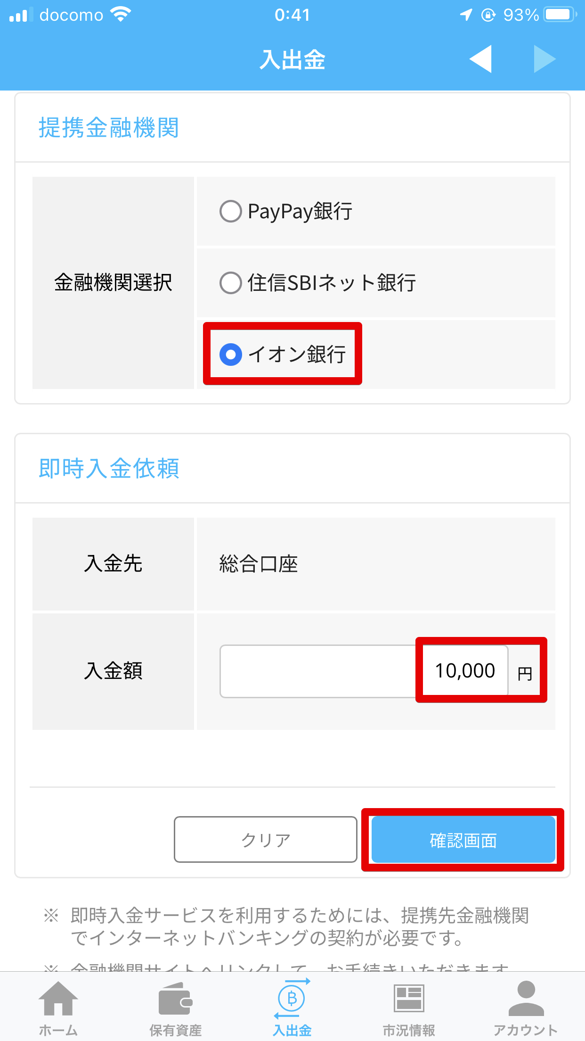The width and height of the screenshot is (585, 1041).
Task: Select the イオン銀行 radio button
Action: pyautogui.click(x=231, y=355)
